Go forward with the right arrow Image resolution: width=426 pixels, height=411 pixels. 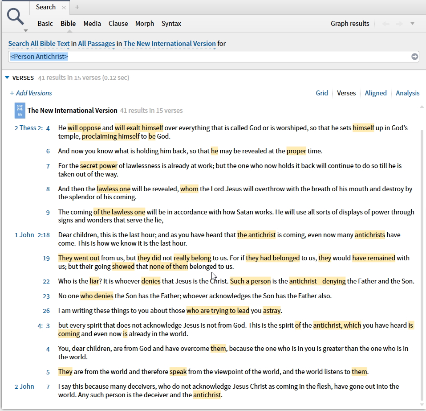pos(399,24)
